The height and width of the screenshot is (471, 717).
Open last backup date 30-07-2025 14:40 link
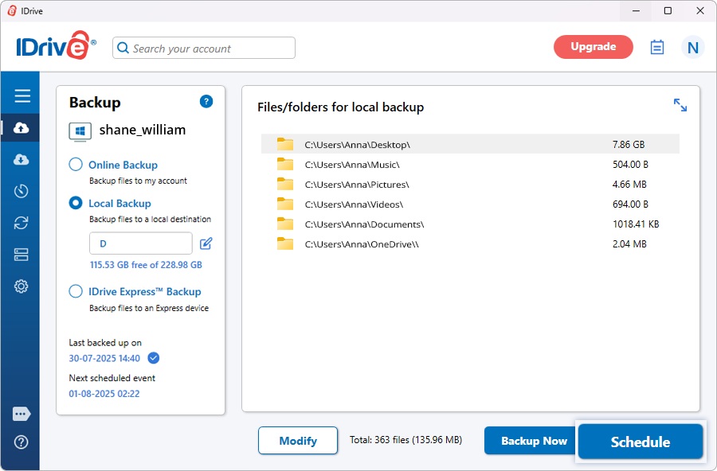click(104, 359)
